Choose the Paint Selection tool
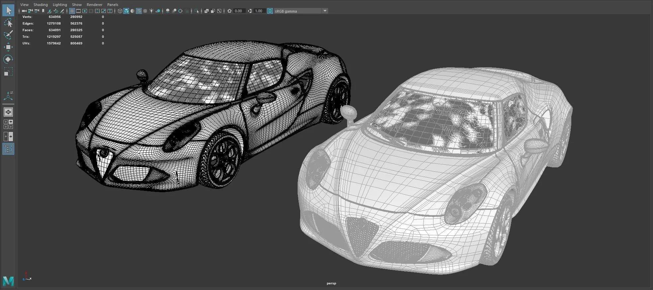Image resolution: width=653 pixels, height=290 pixels. (x=8, y=35)
